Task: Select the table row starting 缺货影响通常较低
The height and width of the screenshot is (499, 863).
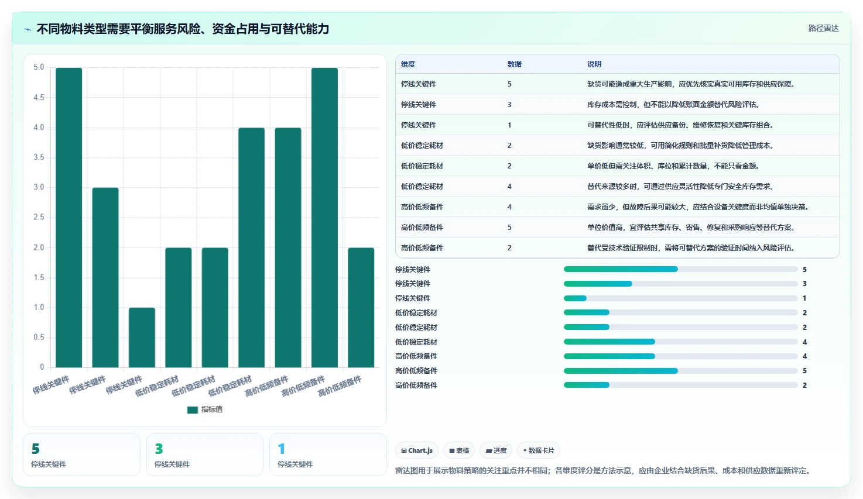Action: click(618, 146)
